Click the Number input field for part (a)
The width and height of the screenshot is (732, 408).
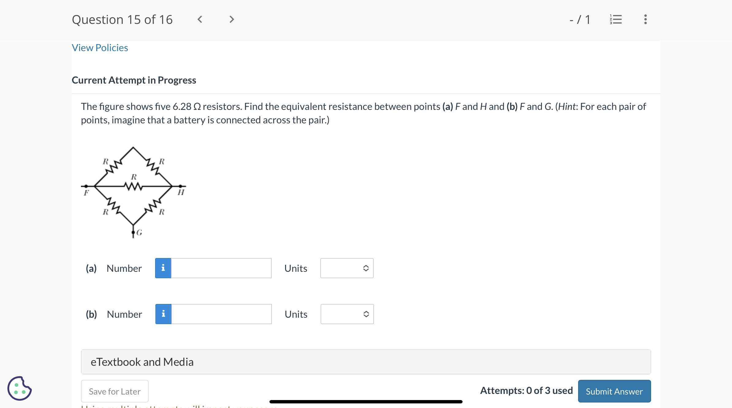pos(221,268)
